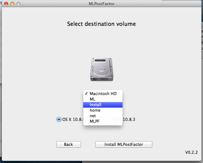Screen dimensions: 203x163
Task: Minimize the MLPostFactor window
Action: pos(12,4)
